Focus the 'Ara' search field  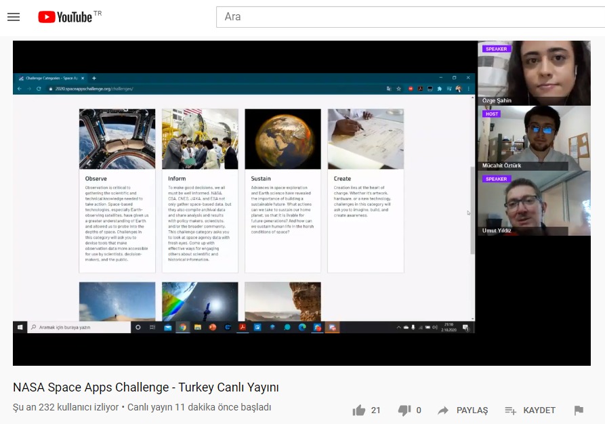[411, 17]
